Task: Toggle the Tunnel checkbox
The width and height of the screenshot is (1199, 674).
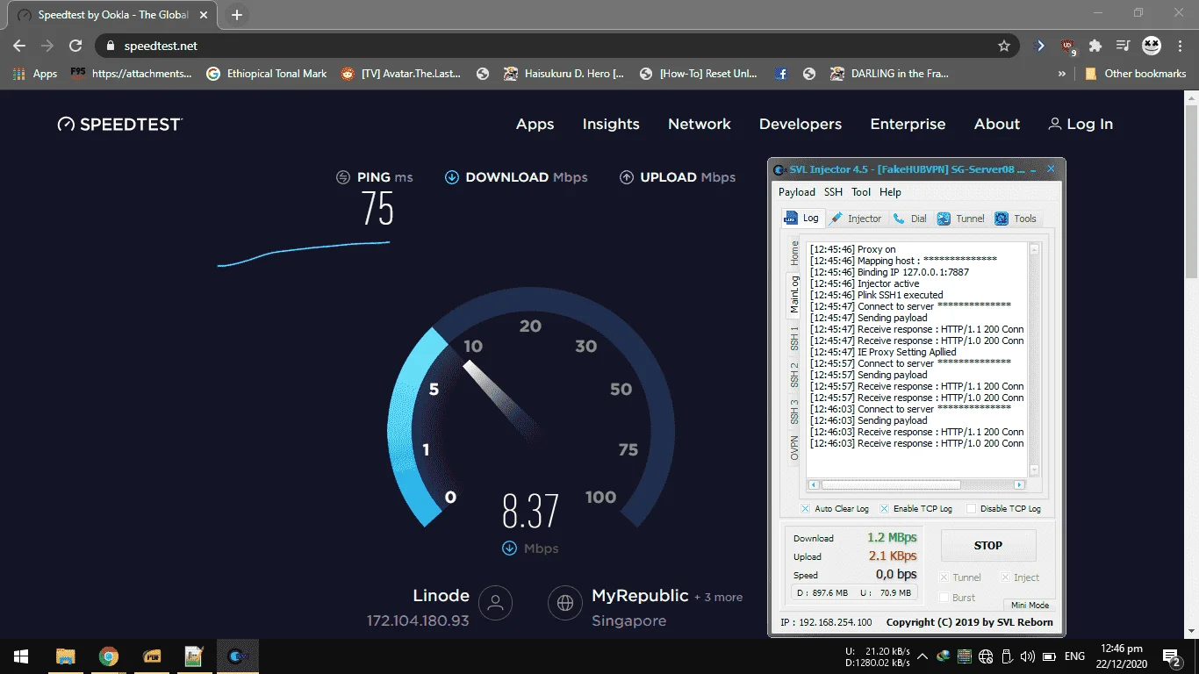Action: coord(944,577)
